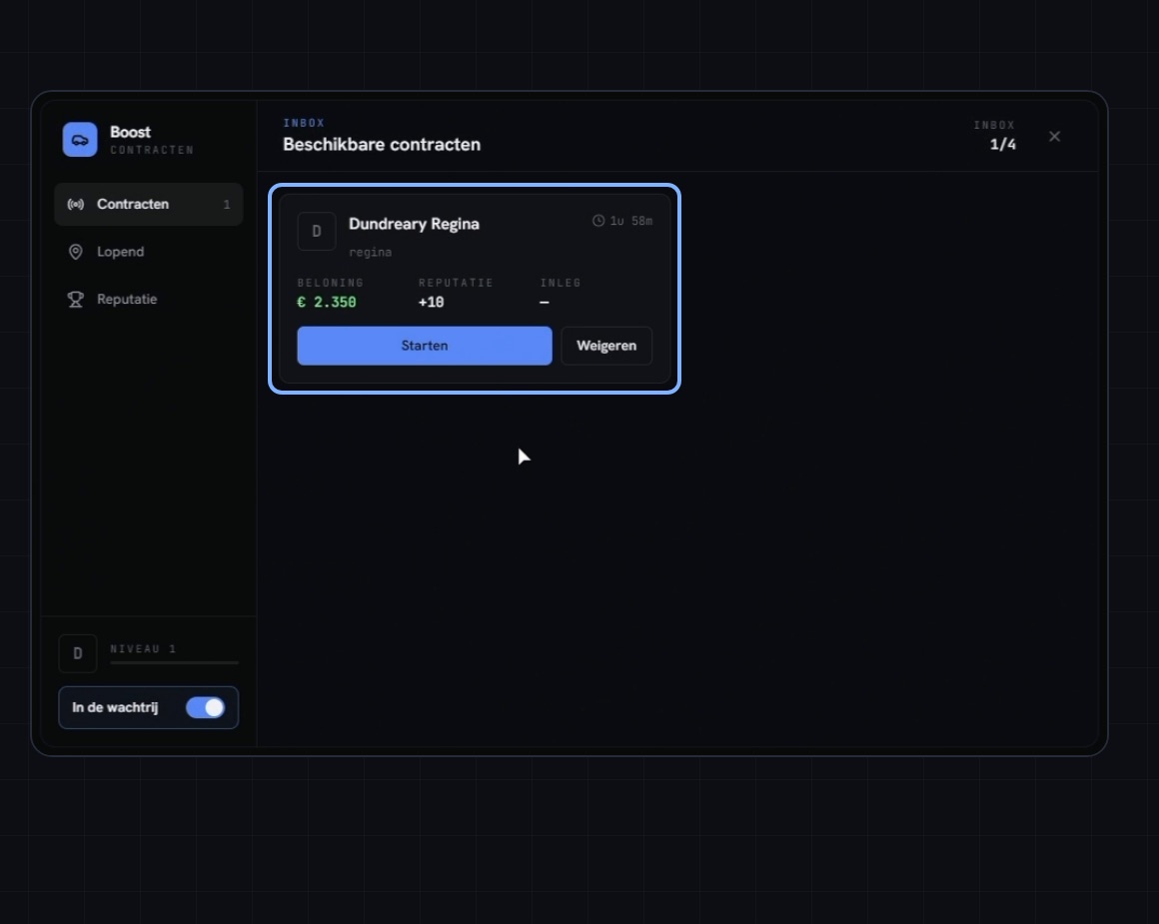Click the +10 reputatie value
1159x924 pixels.
431,303
